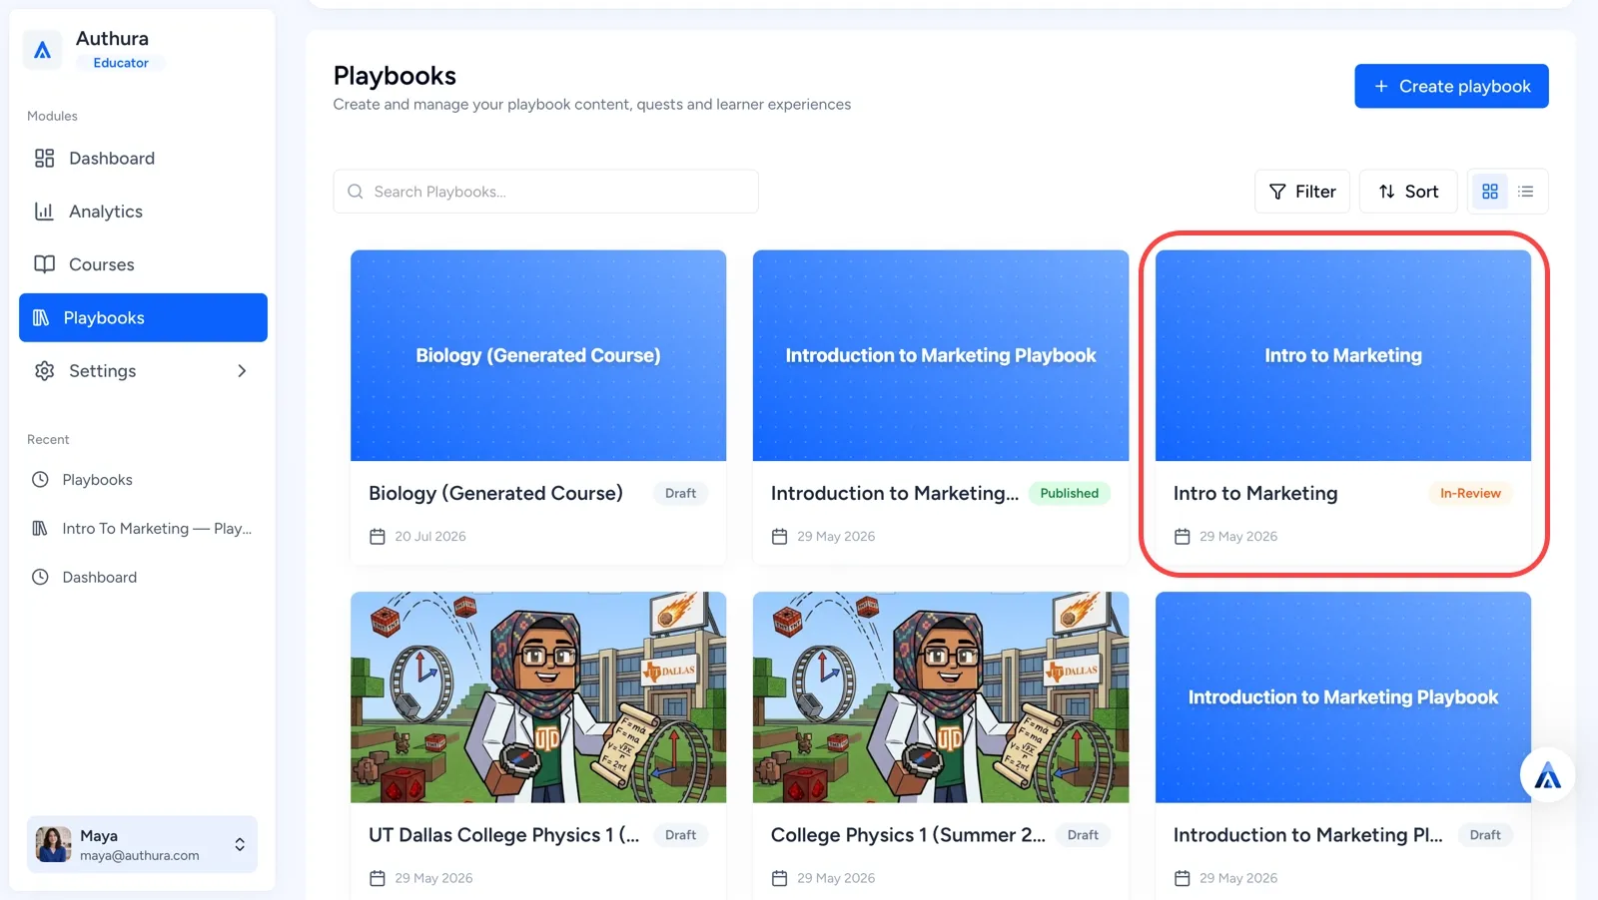The image size is (1598, 900).
Task: Select Playbooks in the Modules menu
Action: [x=143, y=317]
